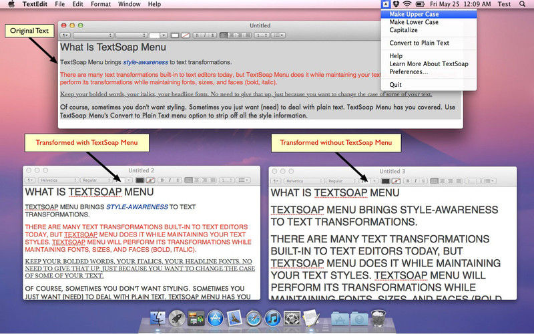The width and height of the screenshot is (534, 334).
Task: Open line spacing popup in Untitled window
Action: coord(262,35)
